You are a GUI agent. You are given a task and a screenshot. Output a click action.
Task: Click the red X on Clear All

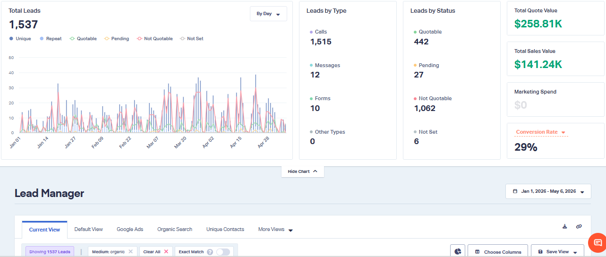tap(166, 252)
